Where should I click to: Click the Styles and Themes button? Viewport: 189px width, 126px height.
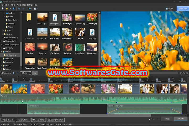click(38, 120)
